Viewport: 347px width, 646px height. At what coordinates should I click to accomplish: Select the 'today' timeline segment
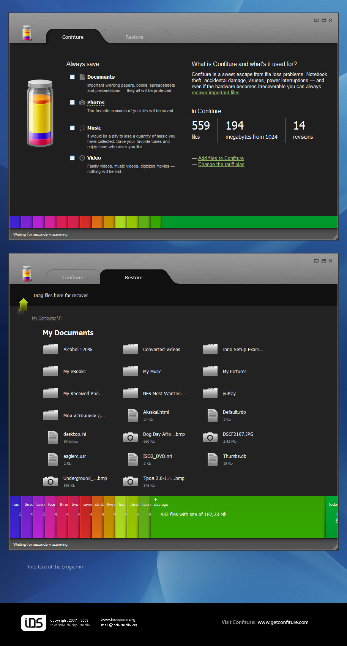click(x=332, y=517)
